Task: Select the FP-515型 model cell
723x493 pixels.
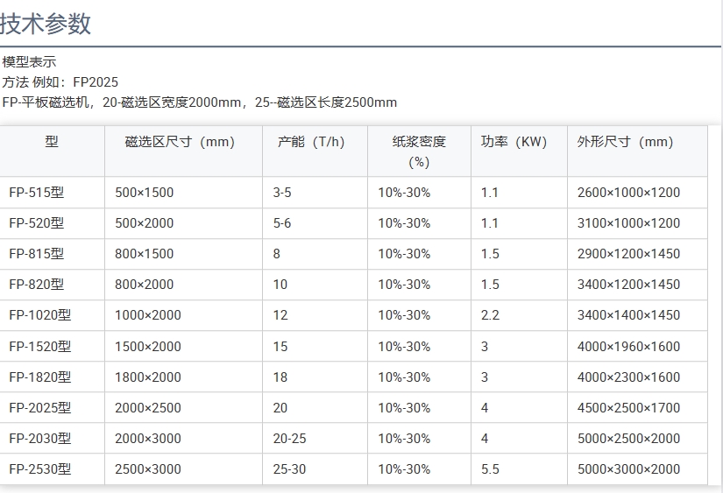Action: pyautogui.click(x=36, y=193)
